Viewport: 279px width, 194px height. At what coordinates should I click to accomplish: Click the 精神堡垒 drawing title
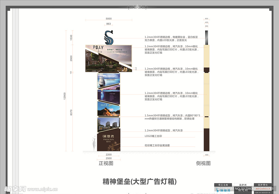pyautogui.click(x=139, y=181)
